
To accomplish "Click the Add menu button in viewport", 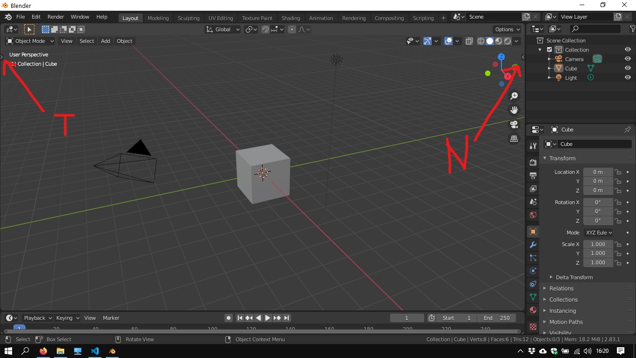I will (x=106, y=41).
